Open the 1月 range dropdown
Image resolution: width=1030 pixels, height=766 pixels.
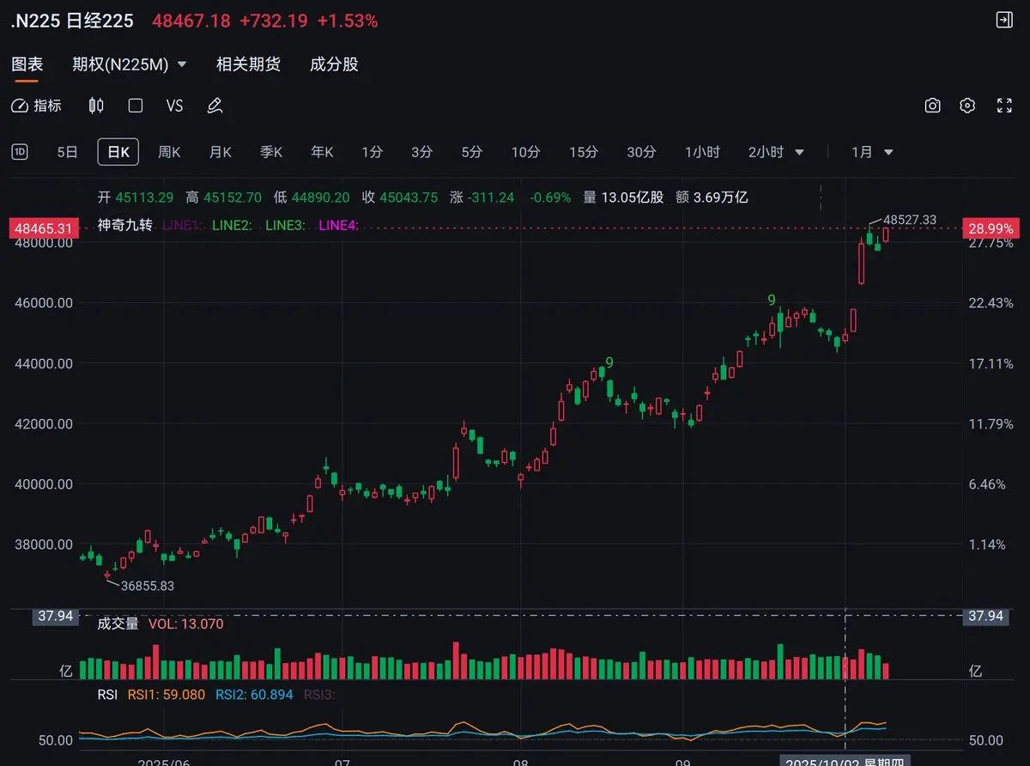pyautogui.click(x=872, y=152)
